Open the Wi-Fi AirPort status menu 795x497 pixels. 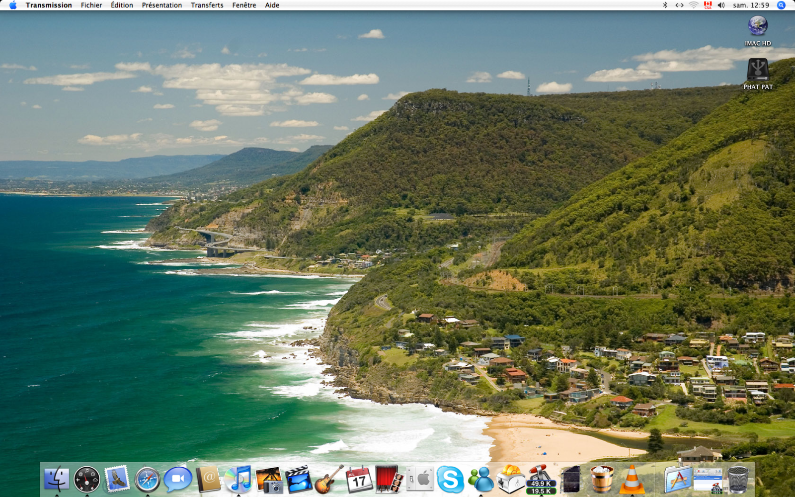(x=694, y=5)
